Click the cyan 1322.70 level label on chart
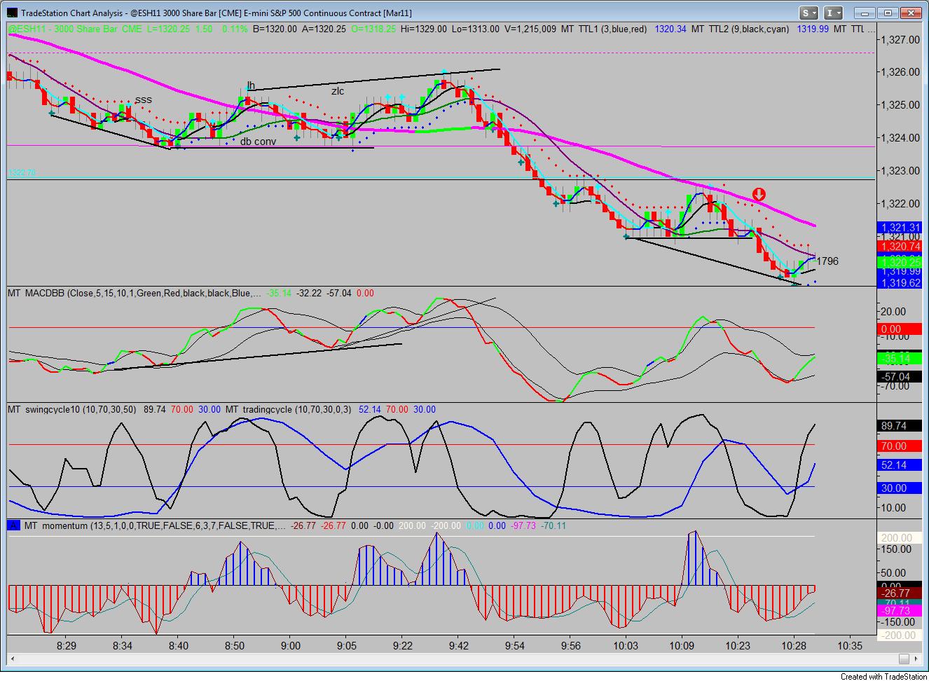This screenshot has width=929, height=681. (x=22, y=172)
